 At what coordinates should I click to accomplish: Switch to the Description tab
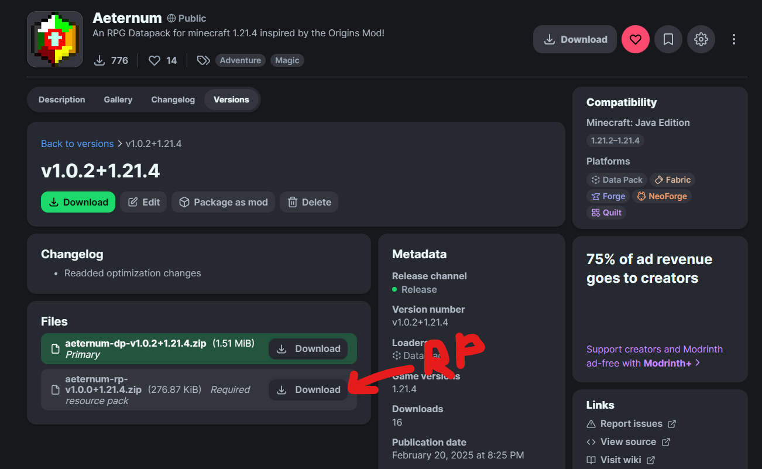coord(61,100)
